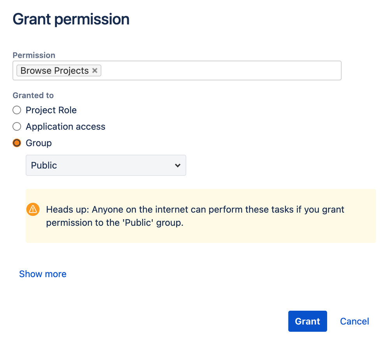Viewport: 389px width, 343px height.
Task: Select the Project Role radio button
Action: point(17,110)
